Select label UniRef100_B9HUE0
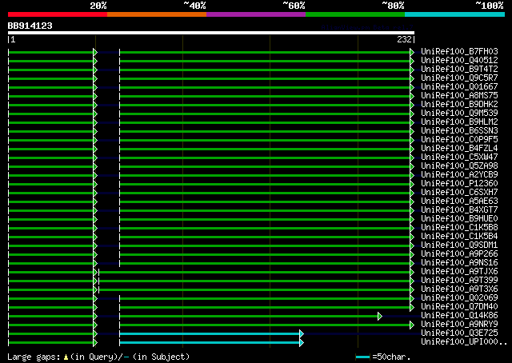The width and height of the screenshot is (512, 363). click(x=459, y=219)
